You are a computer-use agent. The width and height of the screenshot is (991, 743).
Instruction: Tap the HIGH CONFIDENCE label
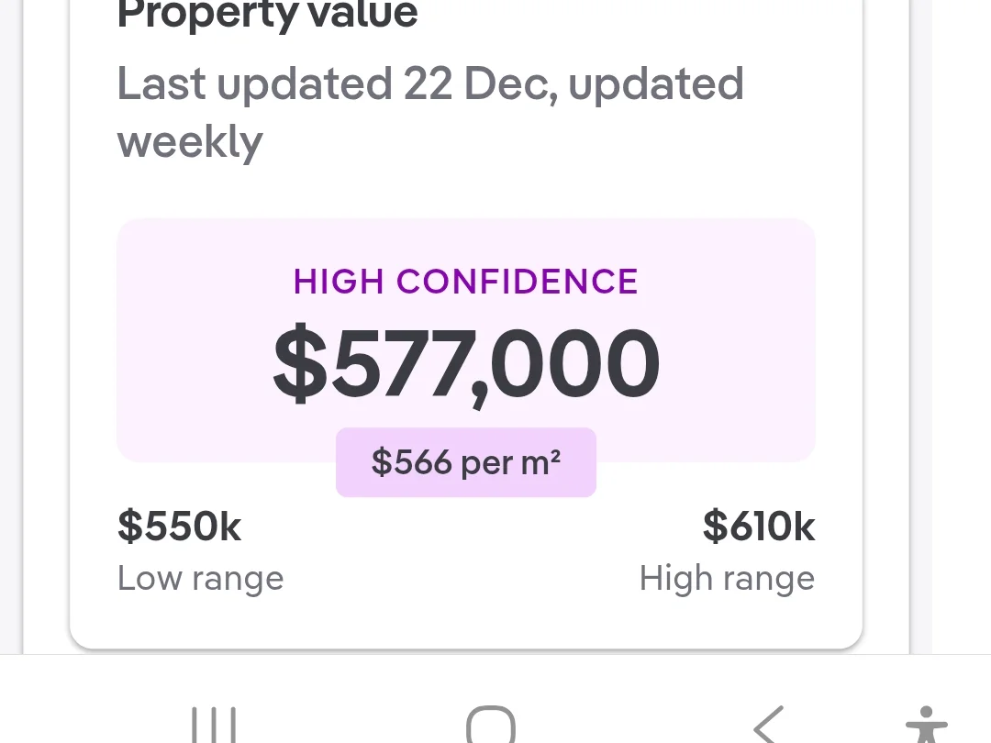tap(466, 282)
